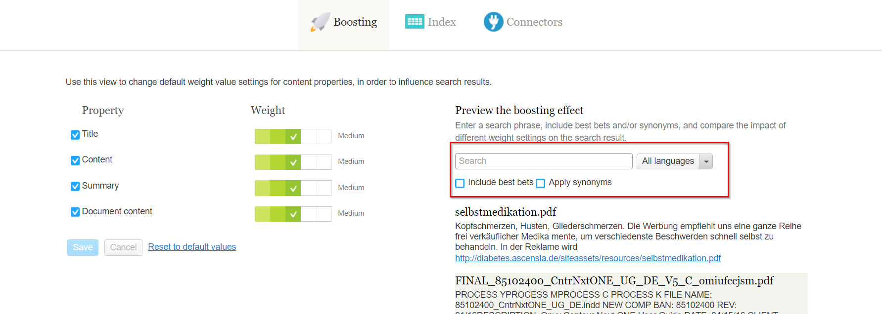This screenshot has height=314, width=882.
Task: Click the Summary weight checkmark segment
Action: click(293, 188)
